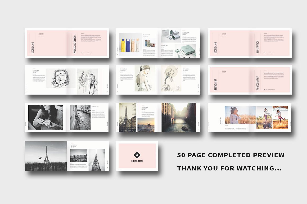Click the canal bridge with boat photo
Viewport: 307px width, 204px height.
pyautogui.click(x=179, y=118)
